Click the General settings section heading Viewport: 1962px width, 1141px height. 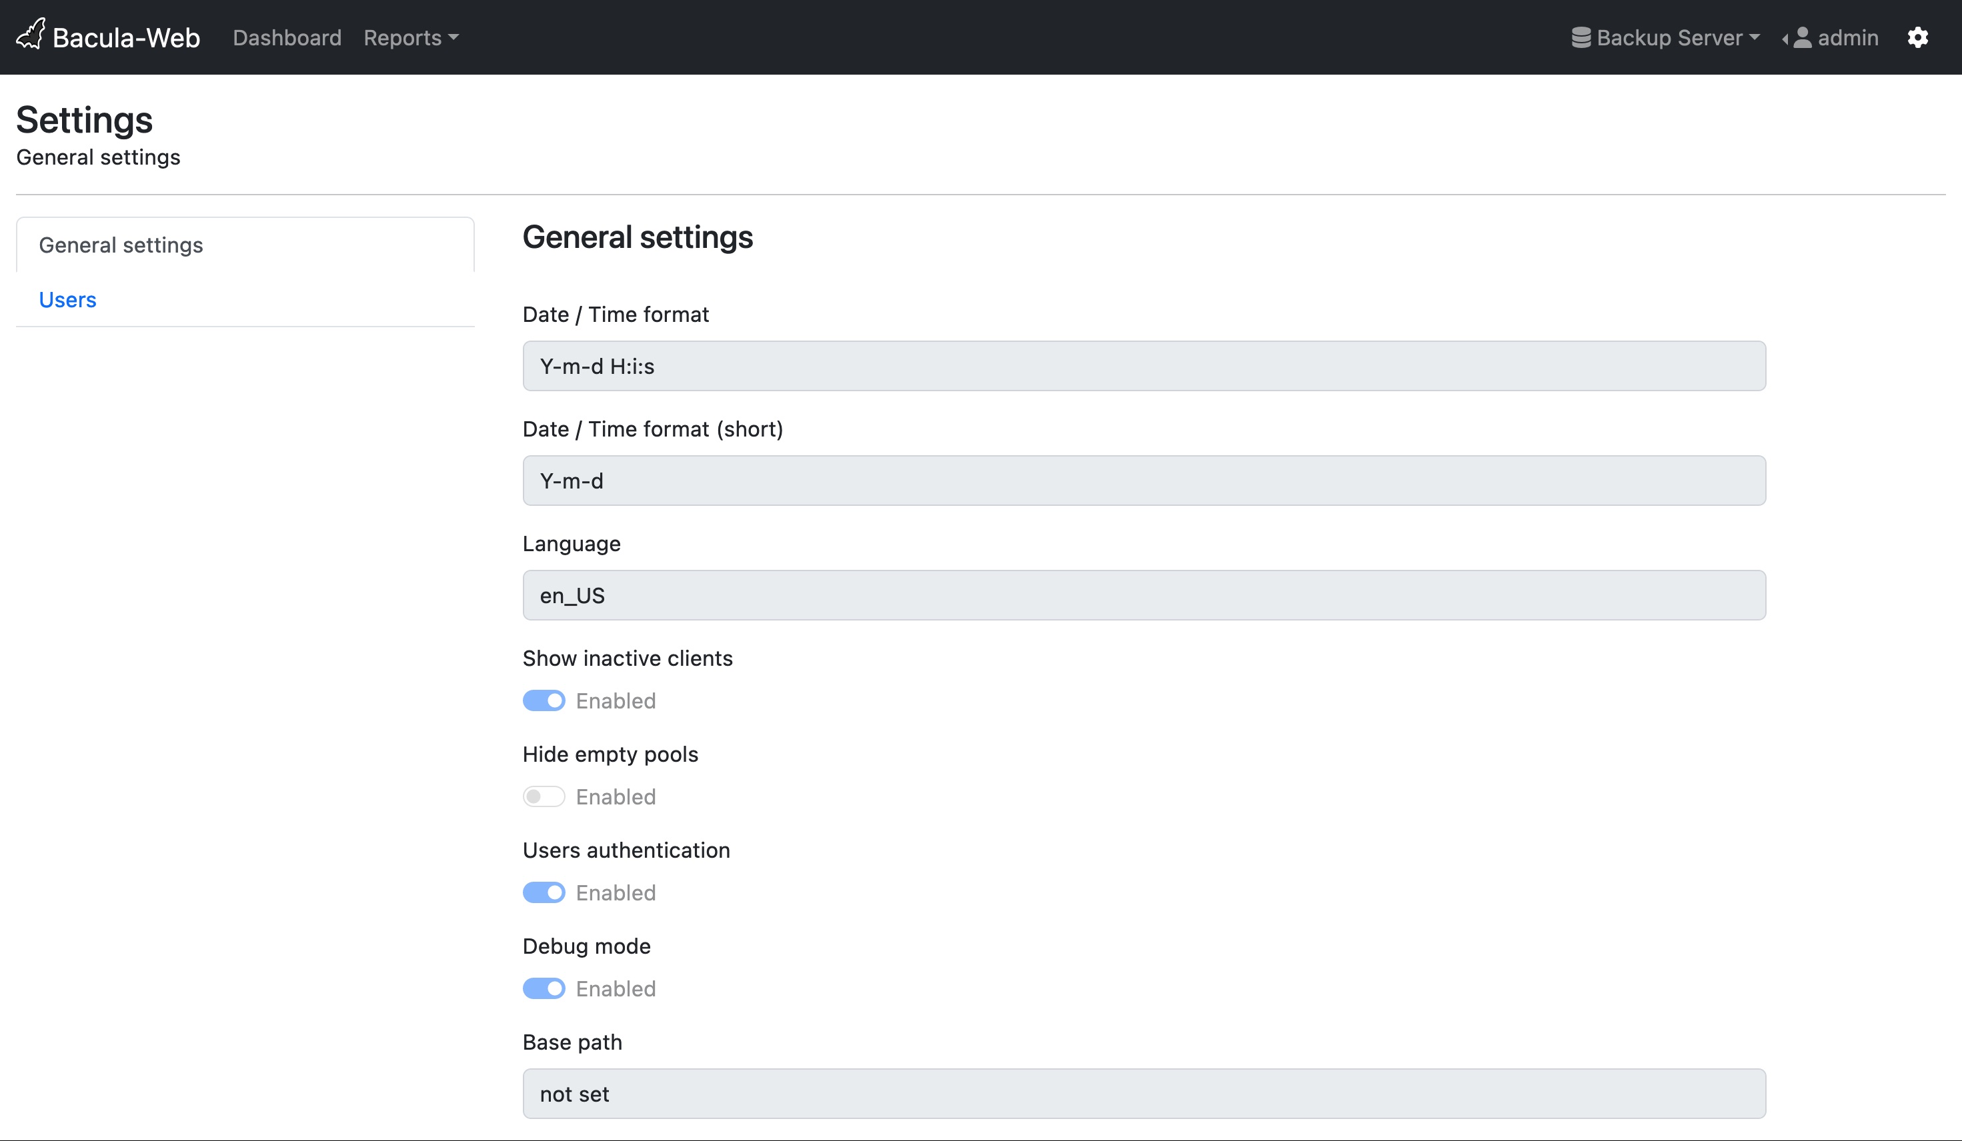[638, 237]
